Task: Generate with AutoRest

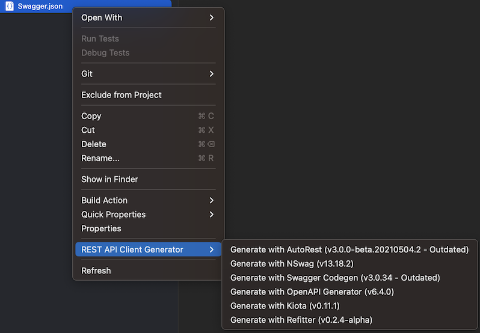Action: 349,250
